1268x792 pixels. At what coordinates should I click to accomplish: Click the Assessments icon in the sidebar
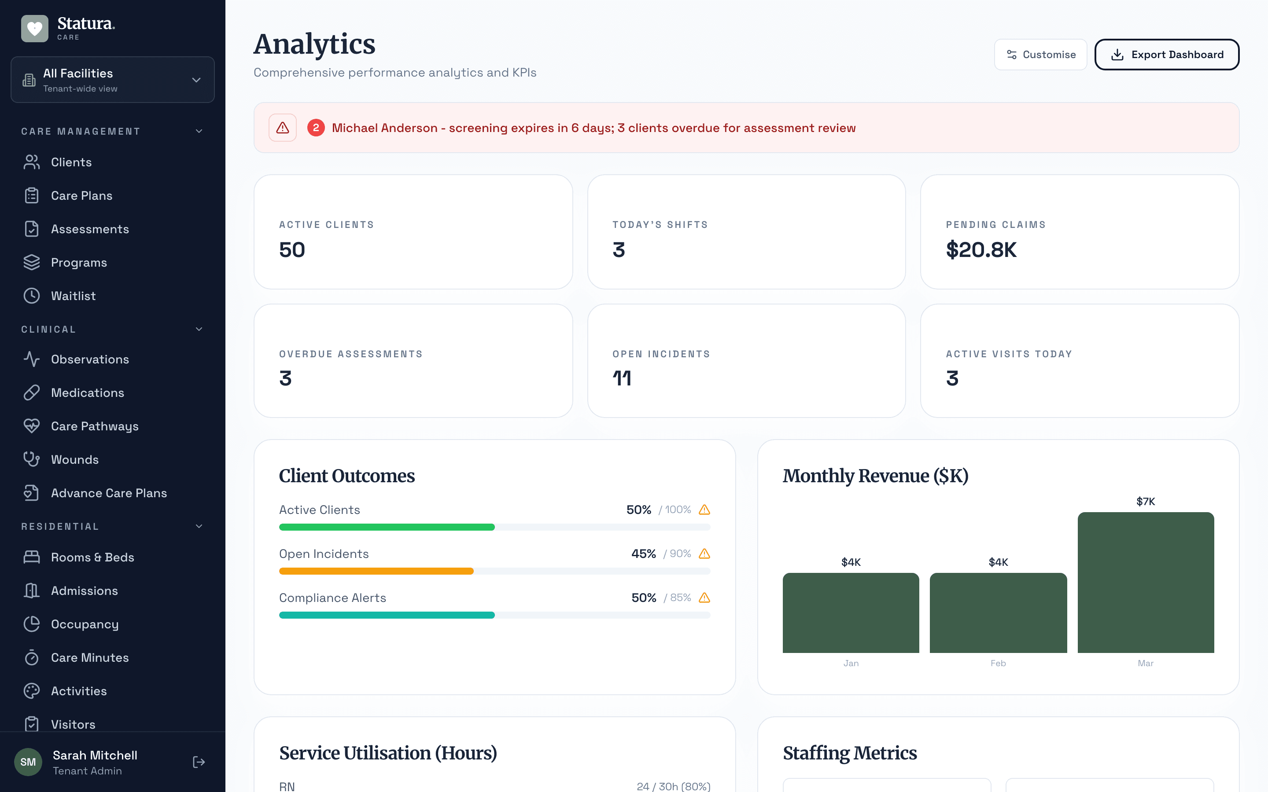(31, 229)
